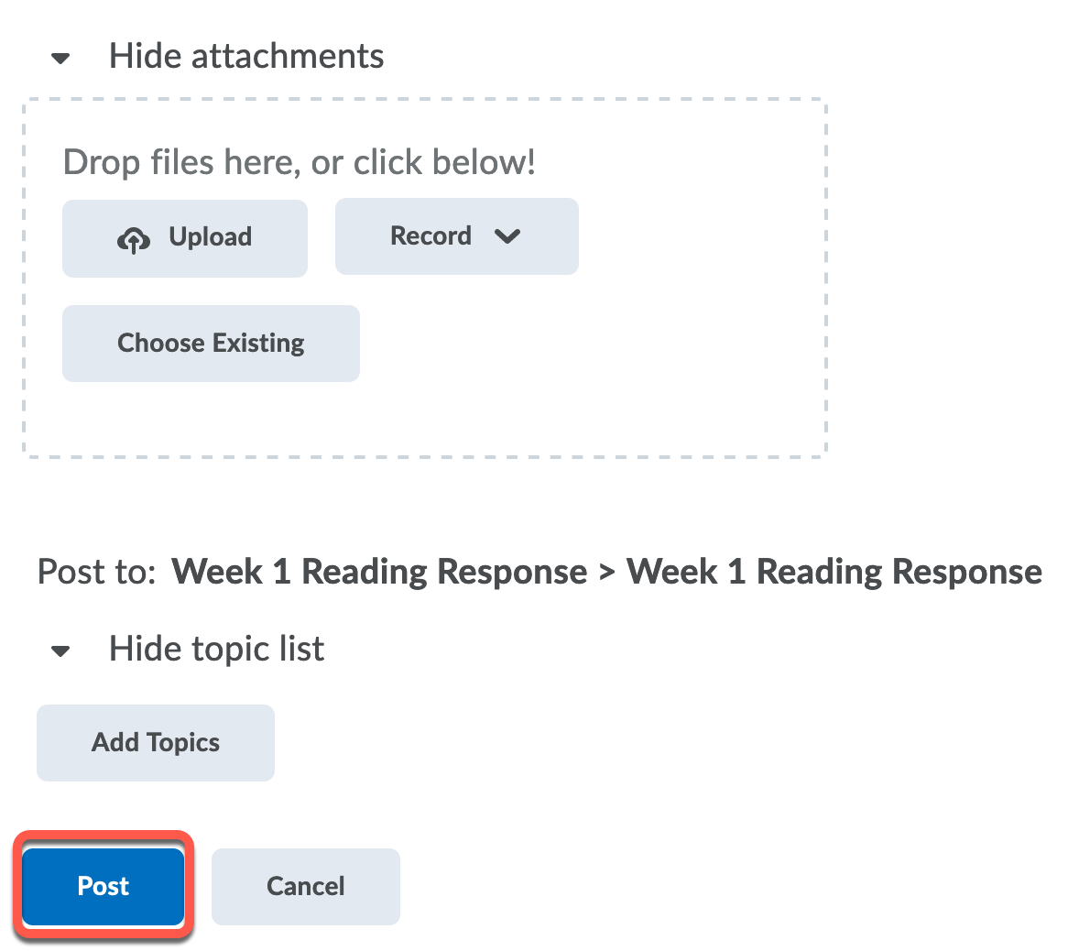Choose an existing file to attach
This screenshot has width=1079, height=951.
(211, 344)
